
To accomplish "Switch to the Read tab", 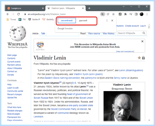I will (x=83, y=33).
